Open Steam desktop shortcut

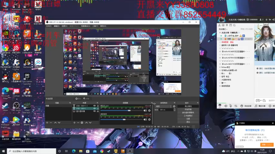(5, 107)
